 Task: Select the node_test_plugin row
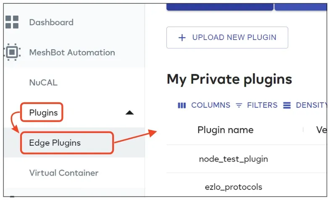[x=247, y=159]
